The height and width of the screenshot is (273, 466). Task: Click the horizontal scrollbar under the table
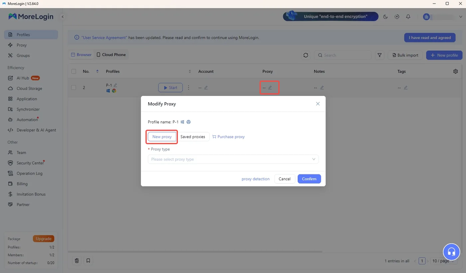click(x=195, y=252)
